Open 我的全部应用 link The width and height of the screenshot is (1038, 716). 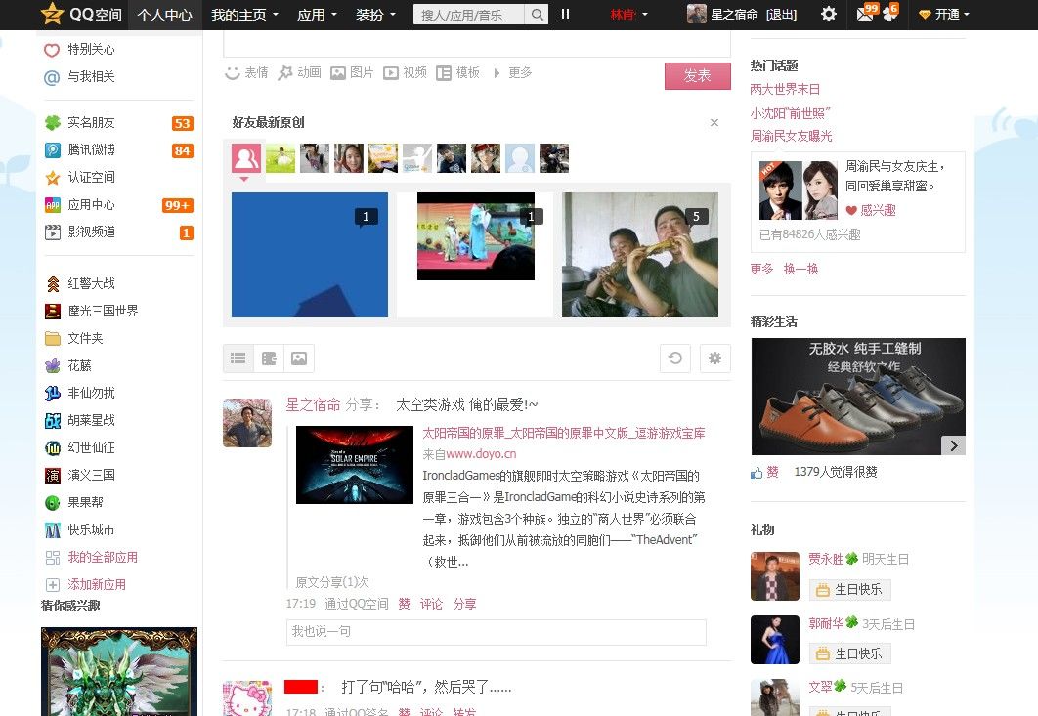[x=103, y=557]
